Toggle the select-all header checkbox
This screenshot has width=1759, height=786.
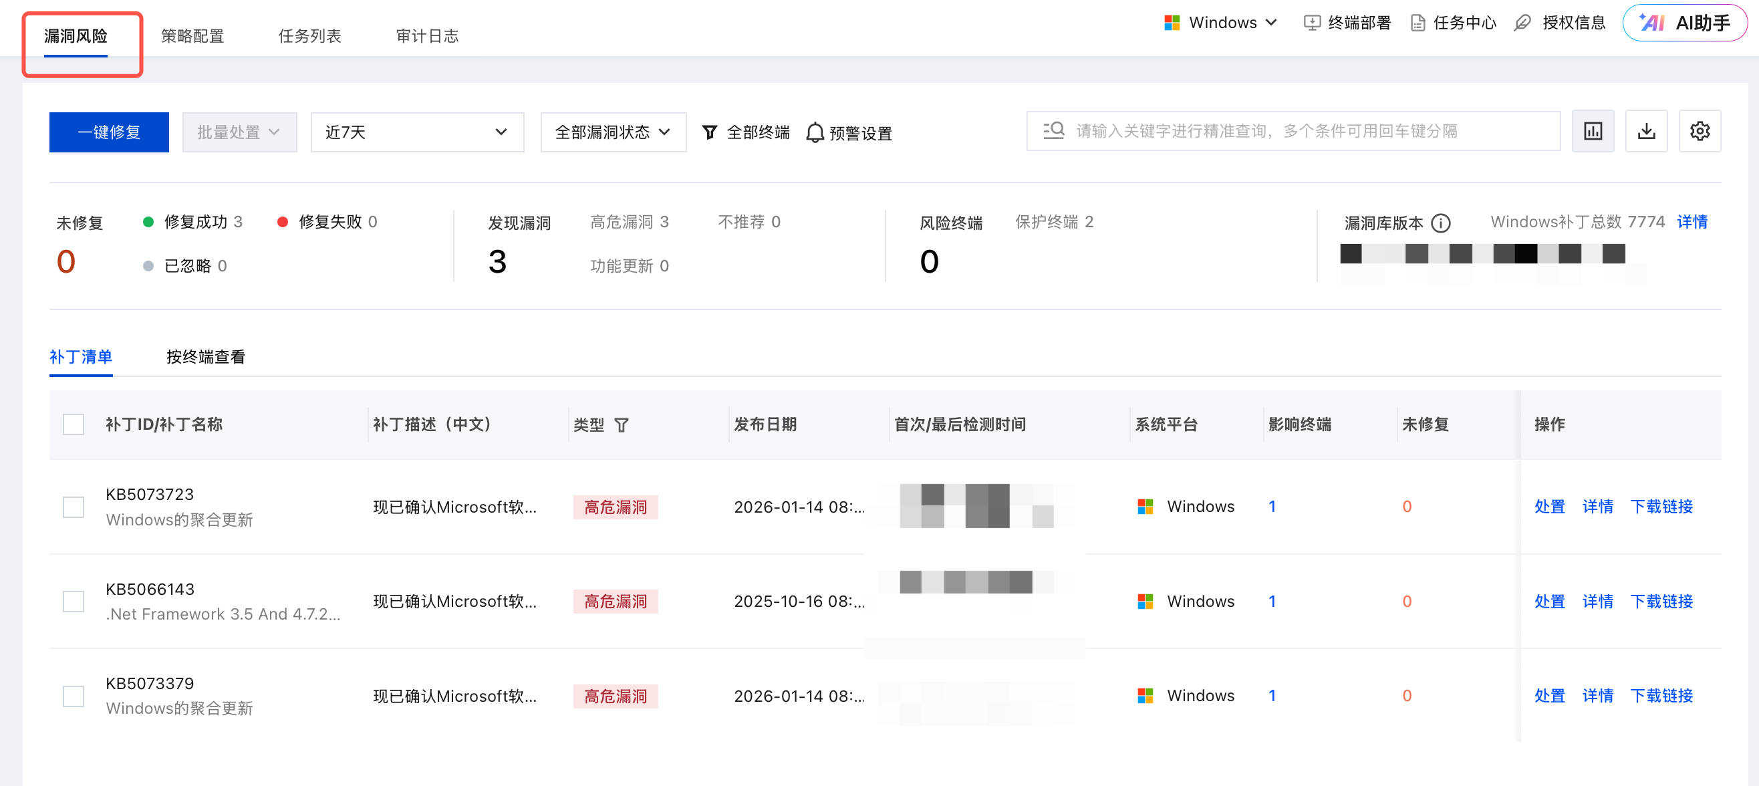[73, 425]
